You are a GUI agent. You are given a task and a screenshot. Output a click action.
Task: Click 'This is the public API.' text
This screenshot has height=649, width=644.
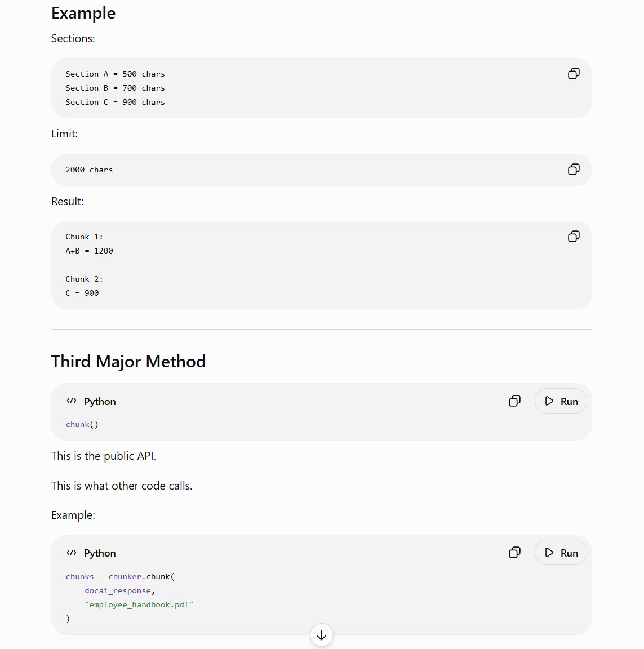pyautogui.click(x=104, y=456)
